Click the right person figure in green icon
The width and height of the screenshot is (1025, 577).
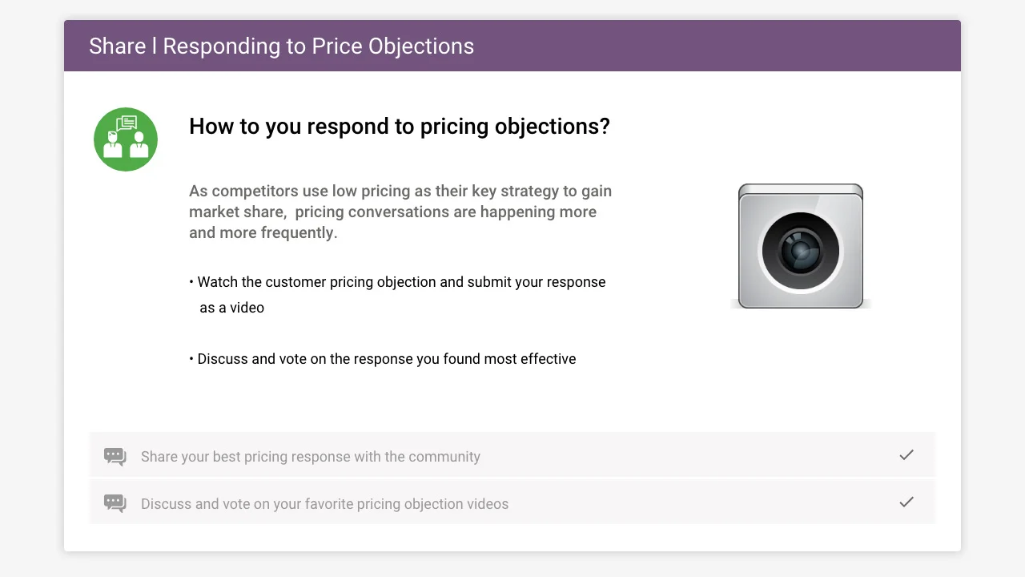tap(139, 145)
